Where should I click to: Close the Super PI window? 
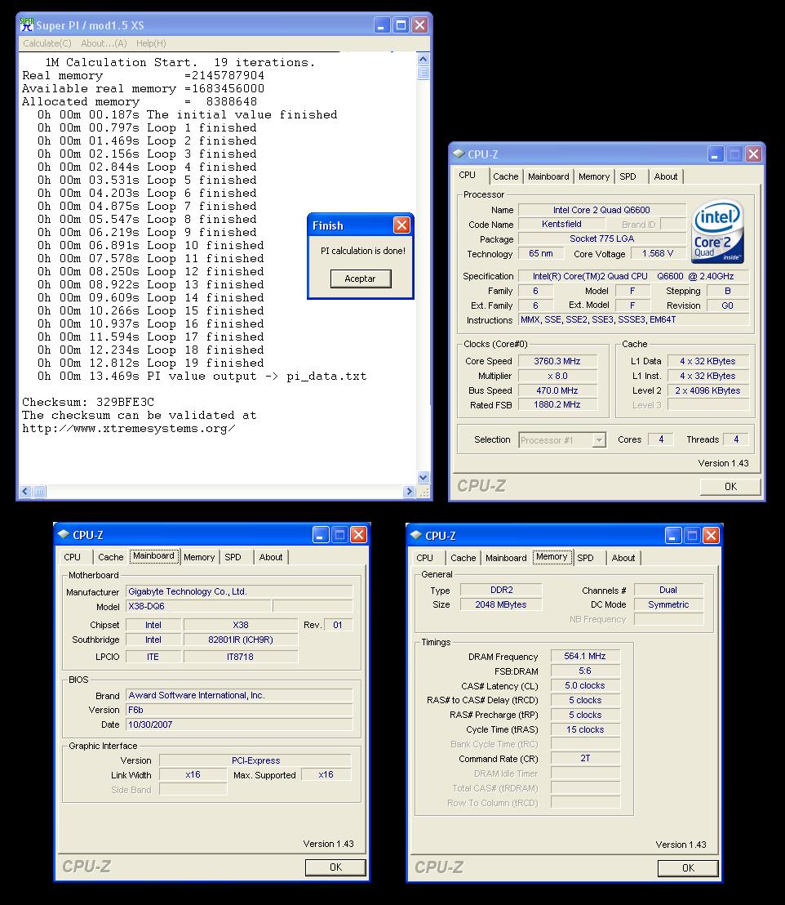click(420, 25)
